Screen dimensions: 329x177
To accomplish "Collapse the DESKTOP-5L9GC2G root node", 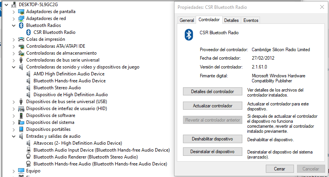I will (7, 5).
